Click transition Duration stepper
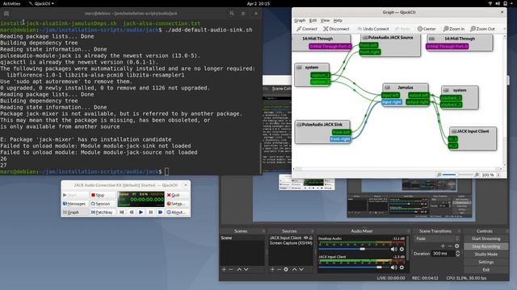 (x=458, y=254)
